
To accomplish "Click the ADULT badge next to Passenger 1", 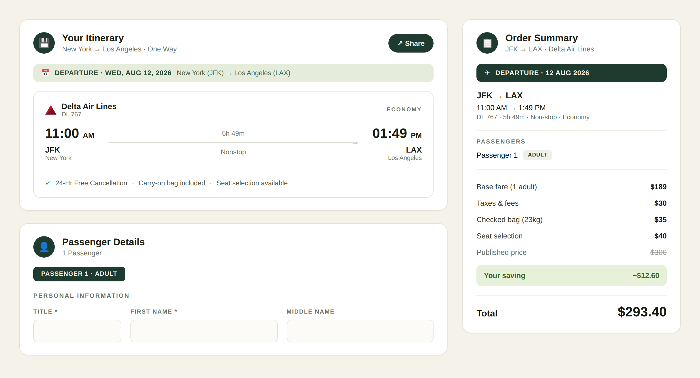I will 537,155.
